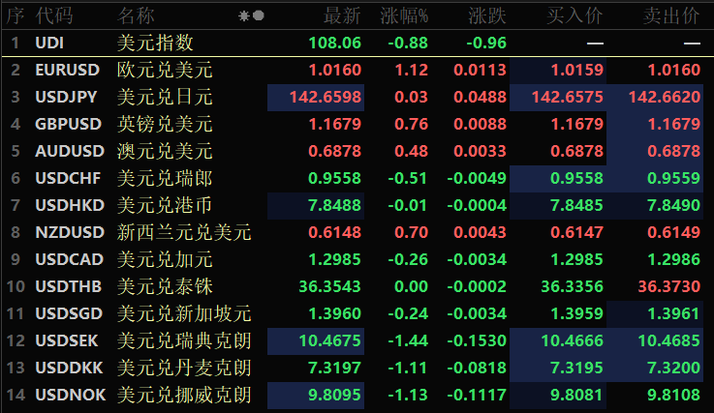The image size is (714, 413).
Task: Click the 卖出价 column header
Action: 671,16
